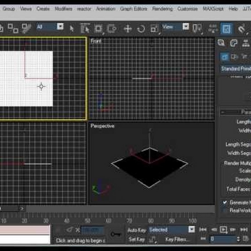The image size is (251, 251).
Task: Open the selection filter All dropdown
Action: click(60, 27)
